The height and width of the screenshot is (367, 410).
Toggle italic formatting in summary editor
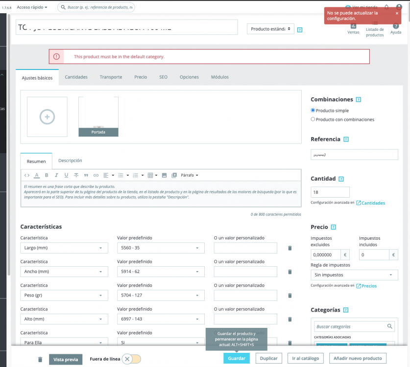(x=56, y=175)
